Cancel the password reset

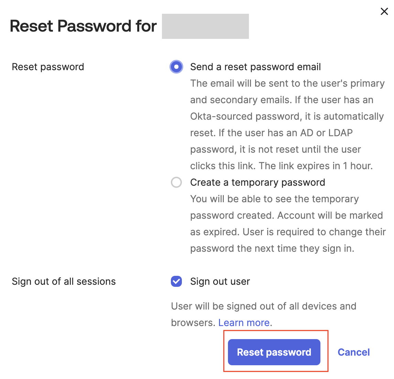click(x=353, y=352)
